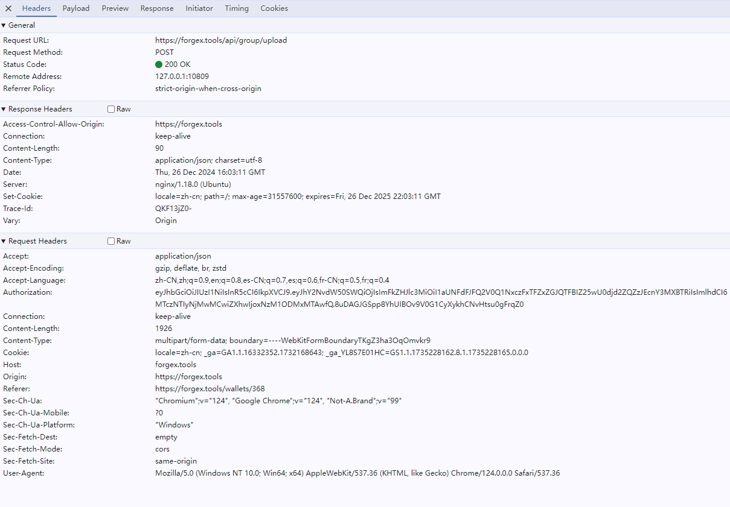
Task: Click the Status Code label
Action: (x=25, y=65)
